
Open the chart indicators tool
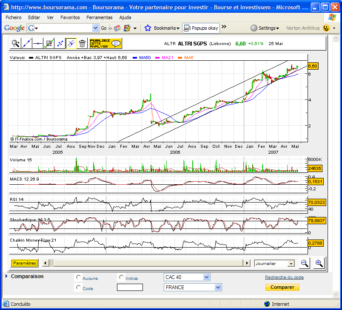click(49, 43)
